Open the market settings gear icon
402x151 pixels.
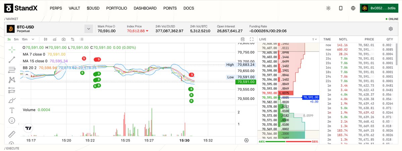[391, 29]
